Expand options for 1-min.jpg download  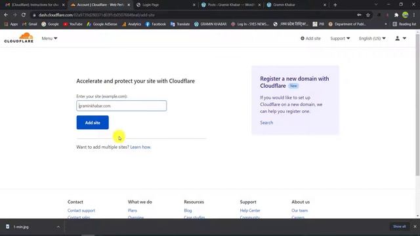pyautogui.click(x=58, y=227)
